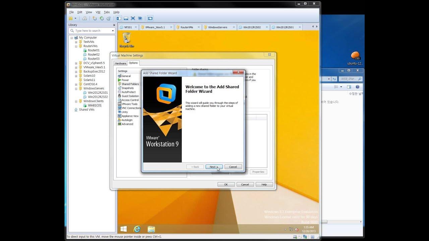Open the power options dropdown arrow
This screenshot has height=241, width=429.
pyautogui.click(x=75, y=18)
